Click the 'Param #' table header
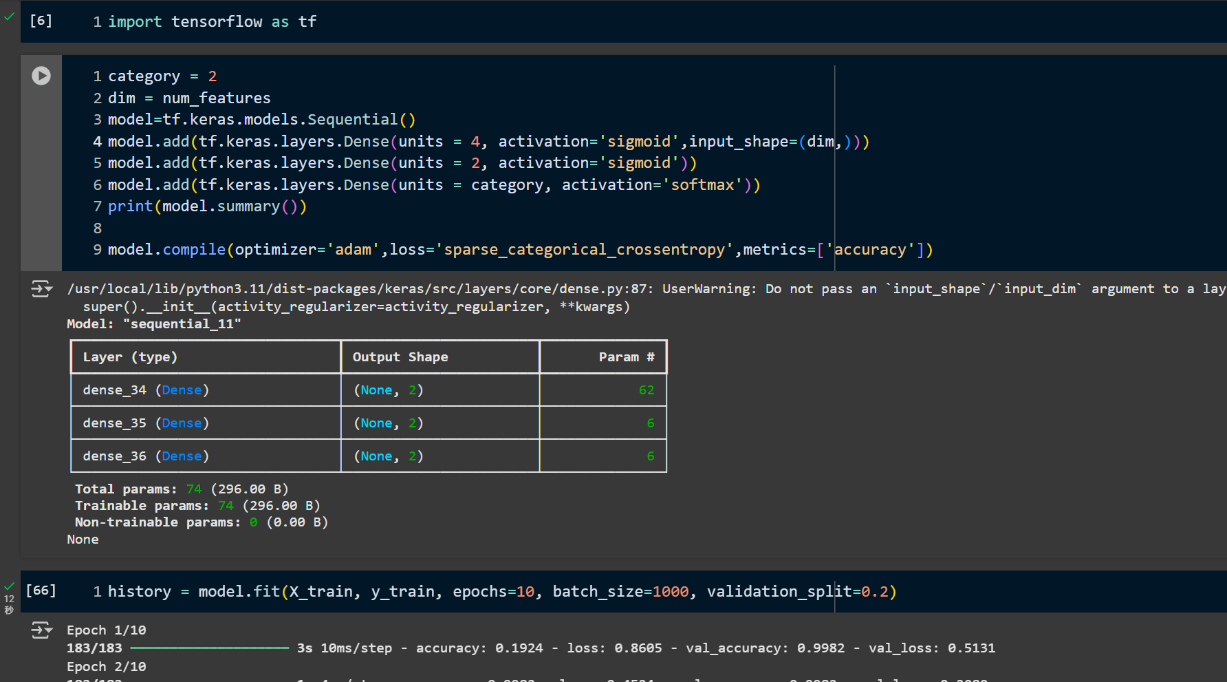The image size is (1227, 682). [x=627, y=356]
